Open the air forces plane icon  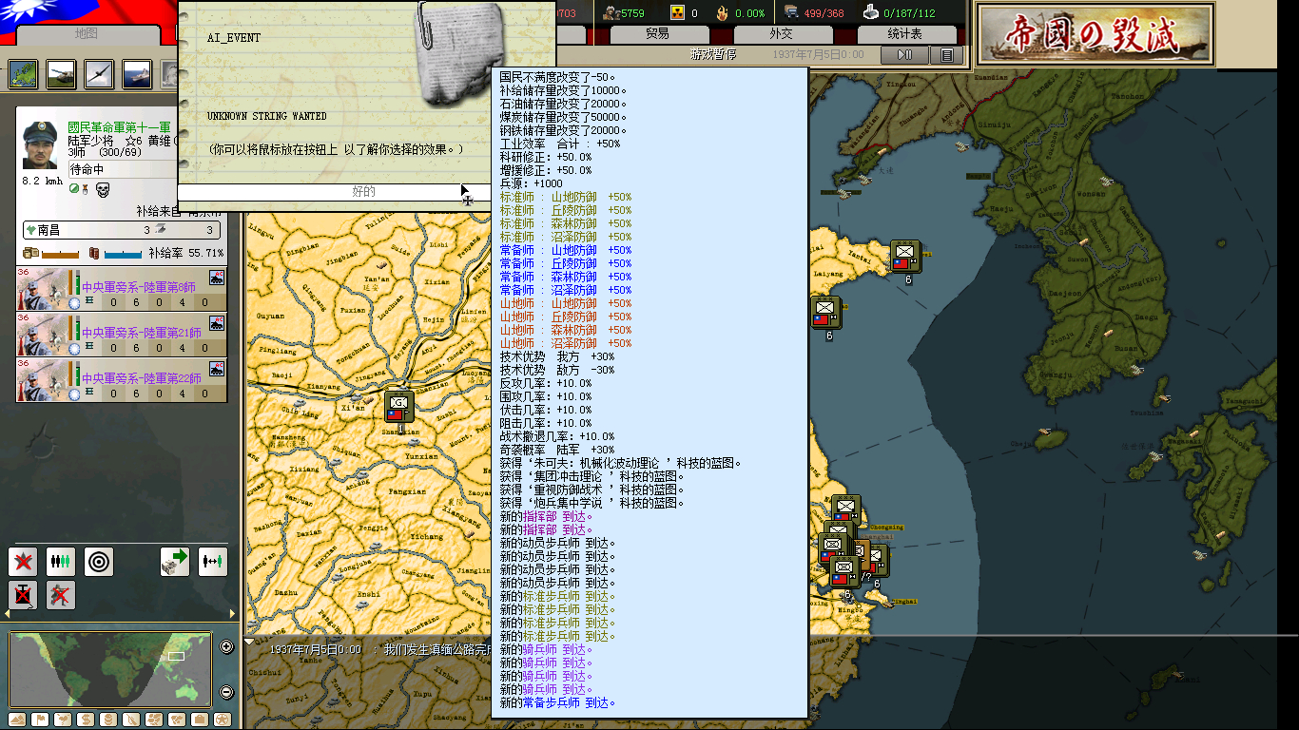point(99,74)
